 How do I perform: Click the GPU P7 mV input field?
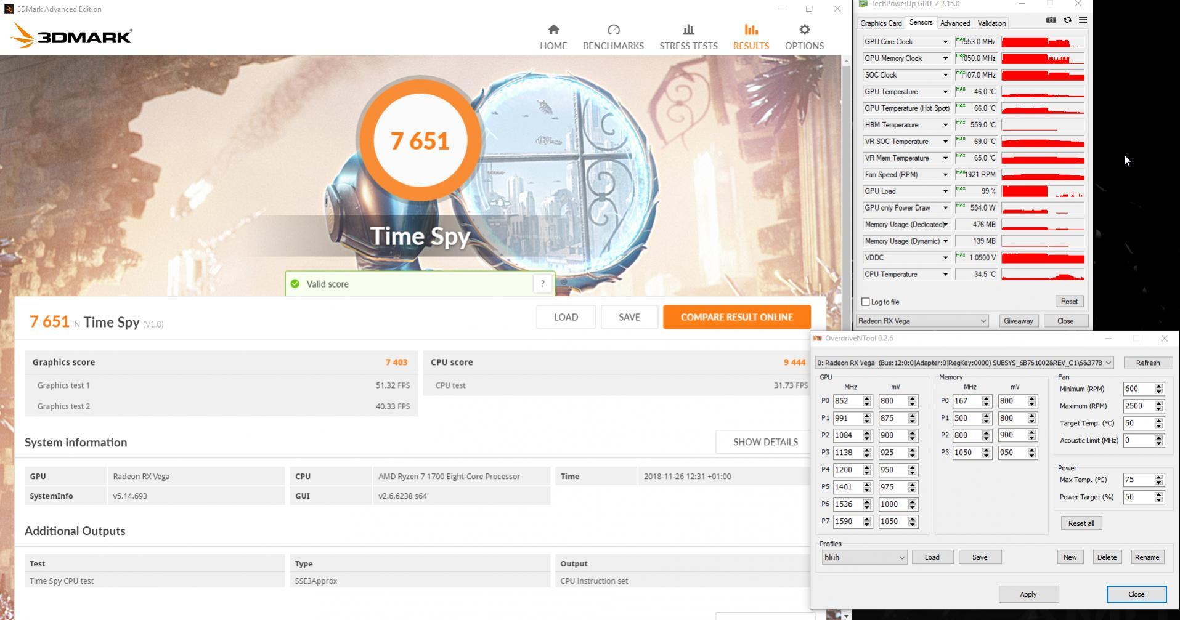tap(893, 521)
